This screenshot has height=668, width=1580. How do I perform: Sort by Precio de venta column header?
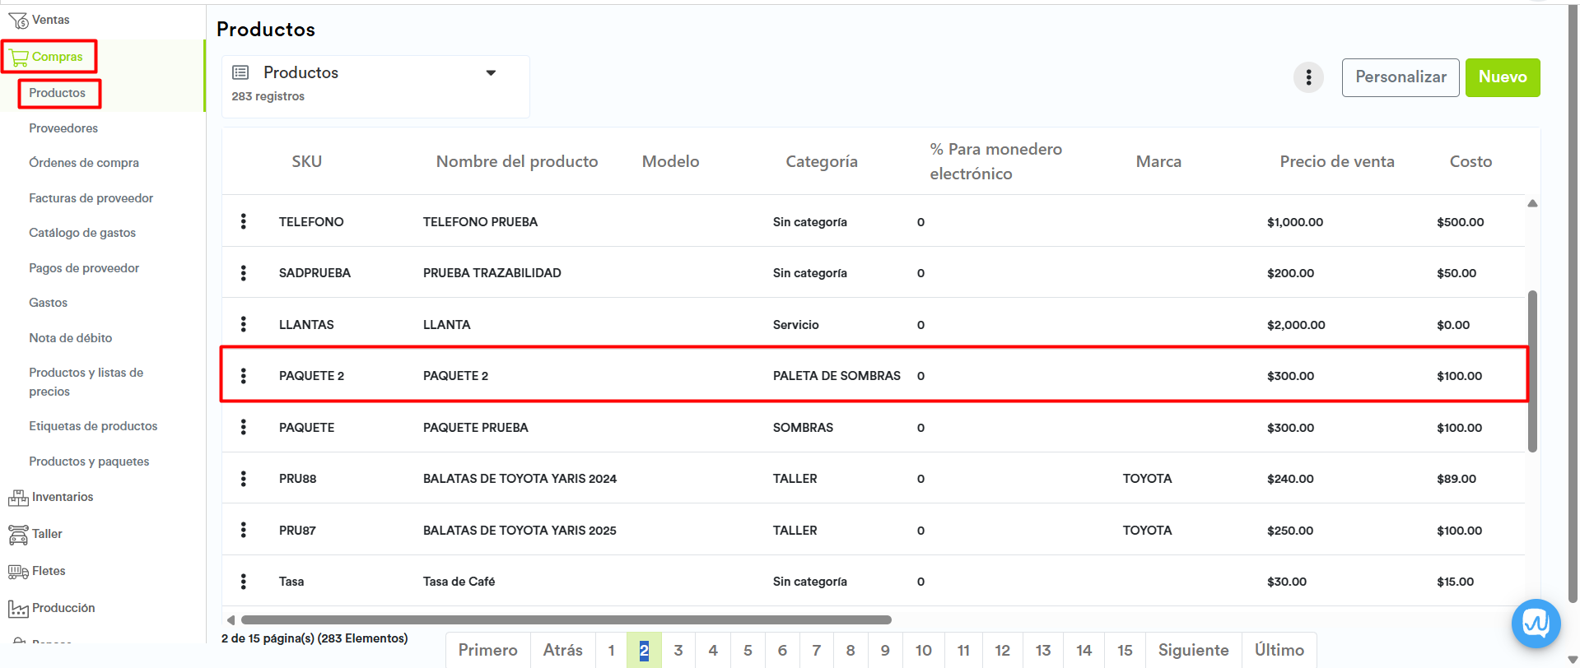pos(1336,162)
